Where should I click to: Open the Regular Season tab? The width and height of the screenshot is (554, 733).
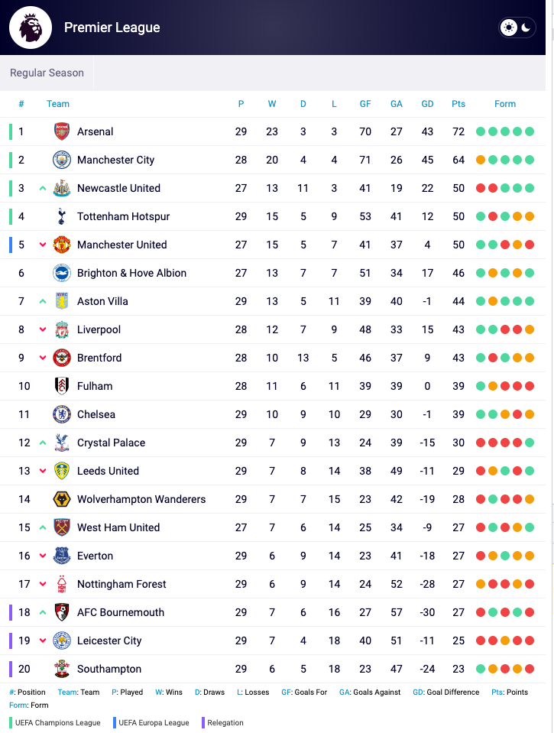(x=47, y=73)
